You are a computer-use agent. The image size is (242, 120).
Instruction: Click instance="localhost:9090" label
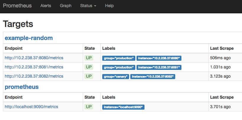coord(123,107)
